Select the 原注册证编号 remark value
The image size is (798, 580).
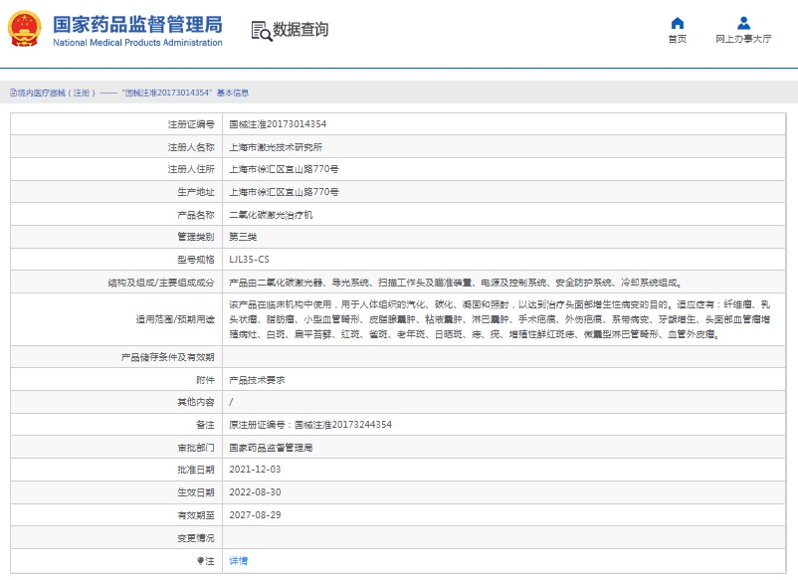(x=310, y=425)
